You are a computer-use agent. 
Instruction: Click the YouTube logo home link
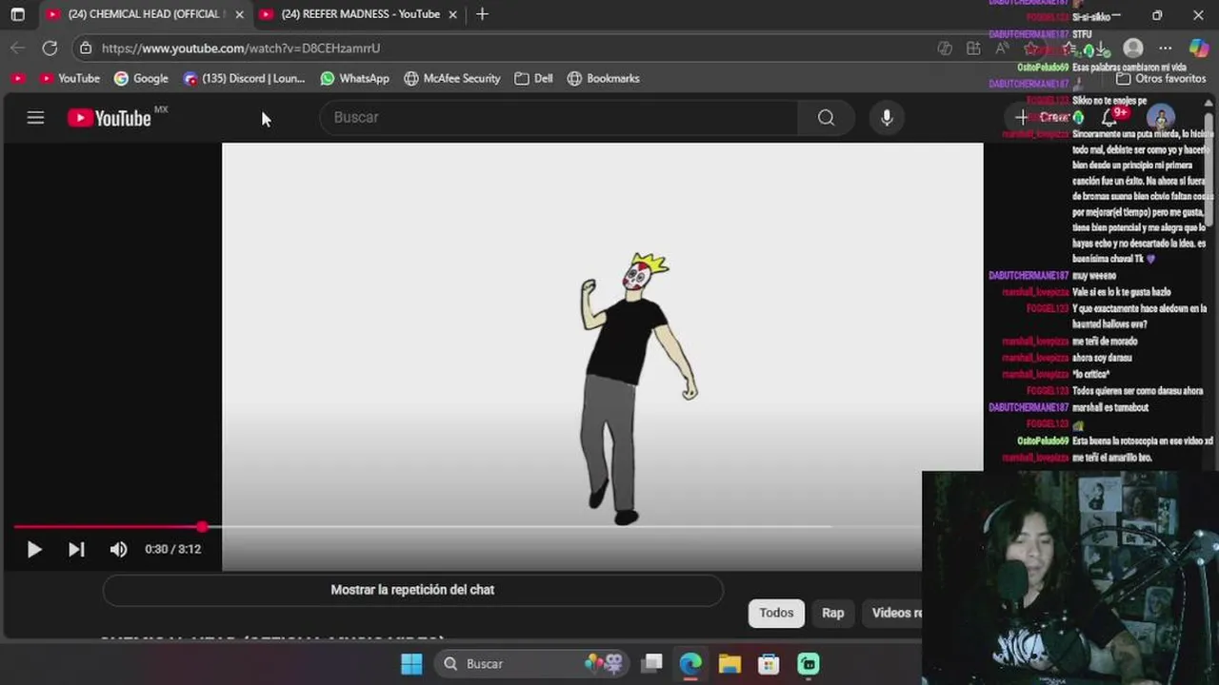[110, 118]
